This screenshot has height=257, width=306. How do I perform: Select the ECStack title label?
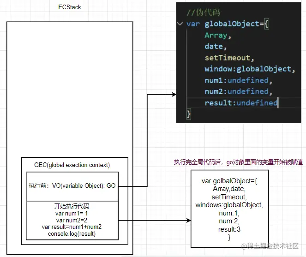(70, 7)
